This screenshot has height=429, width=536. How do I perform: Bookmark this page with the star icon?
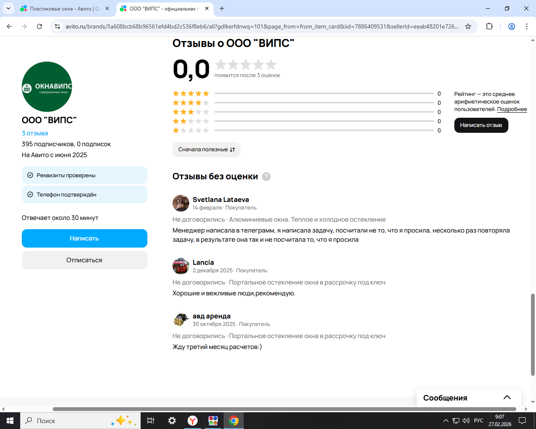[468, 26]
